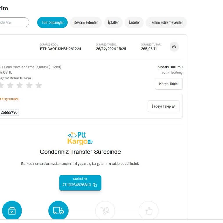Click the truck transfer step icon

58,211
